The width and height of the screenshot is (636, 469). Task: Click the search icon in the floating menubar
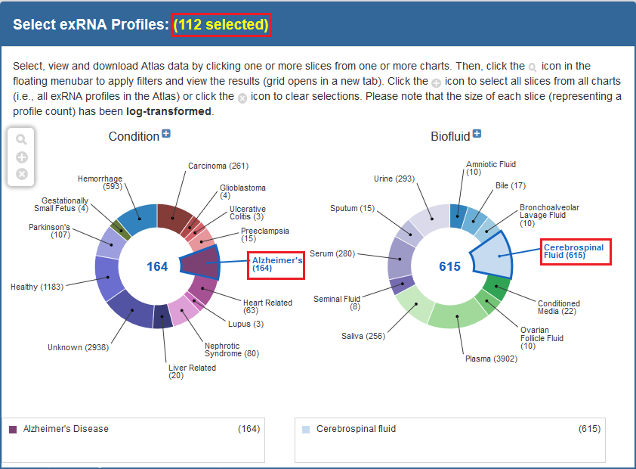[22, 140]
